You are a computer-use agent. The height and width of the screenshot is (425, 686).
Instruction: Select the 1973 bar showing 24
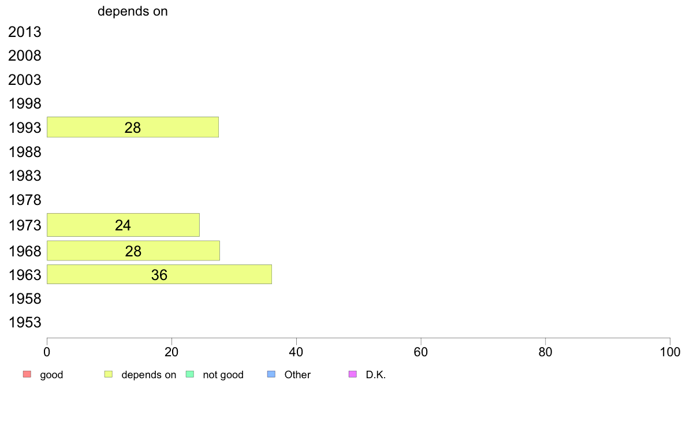click(123, 225)
